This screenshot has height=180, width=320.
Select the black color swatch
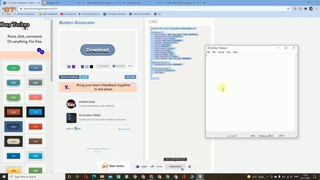click(91, 66)
